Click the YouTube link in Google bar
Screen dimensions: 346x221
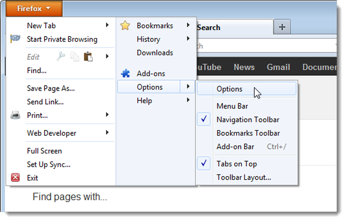[x=209, y=67]
